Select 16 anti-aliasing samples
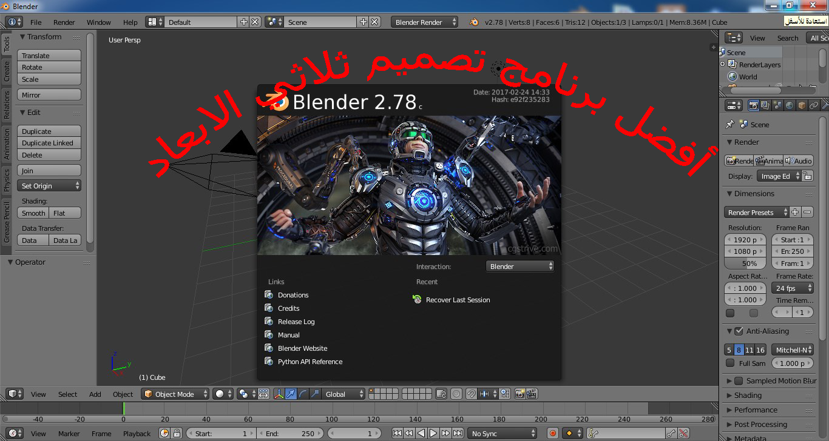The width and height of the screenshot is (829, 441). (760, 350)
